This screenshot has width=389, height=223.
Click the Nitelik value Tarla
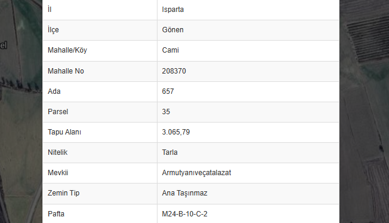click(169, 152)
